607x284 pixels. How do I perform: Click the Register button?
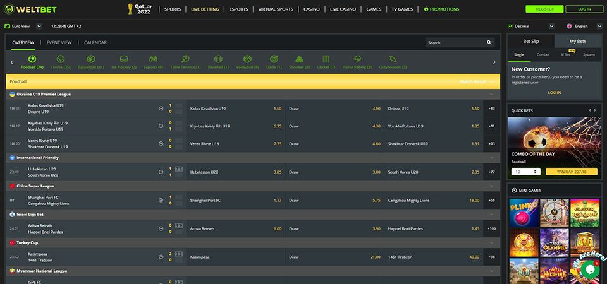(544, 9)
